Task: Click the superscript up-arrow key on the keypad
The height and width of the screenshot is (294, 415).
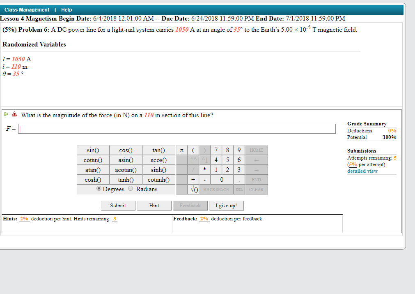Action: click(x=193, y=160)
